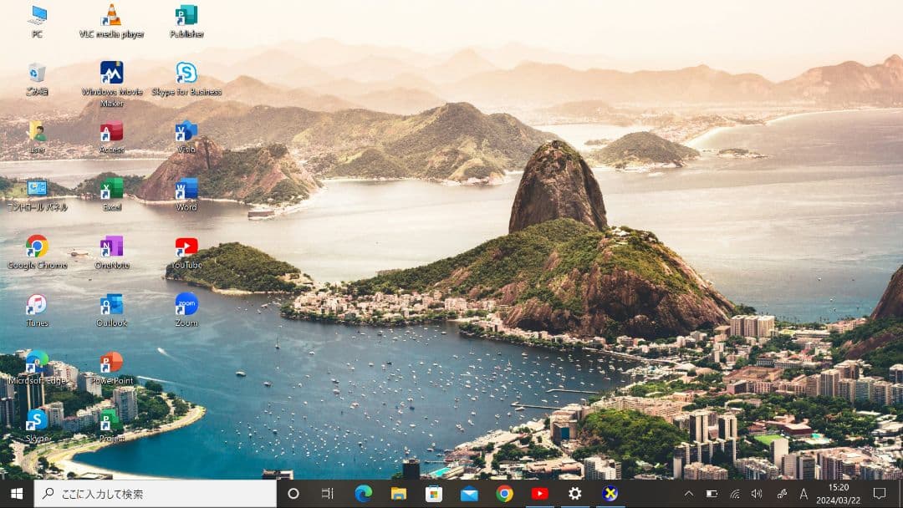
Task: Open Microsoft Publisher
Action: (186, 17)
